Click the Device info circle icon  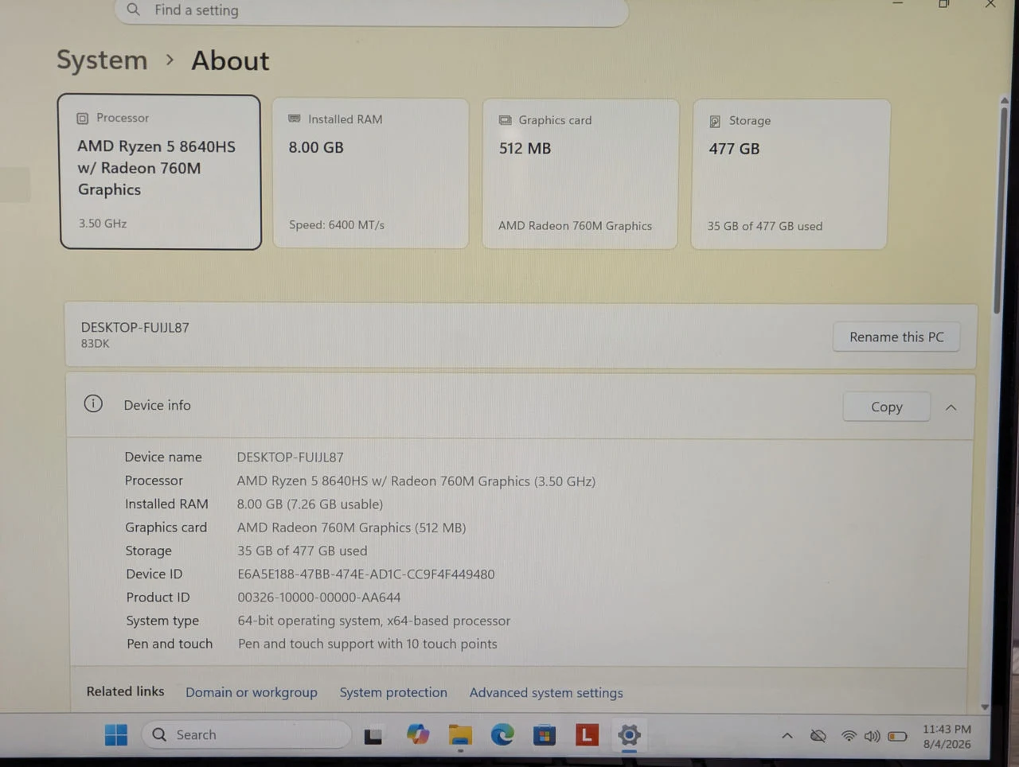(x=93, y=403)
